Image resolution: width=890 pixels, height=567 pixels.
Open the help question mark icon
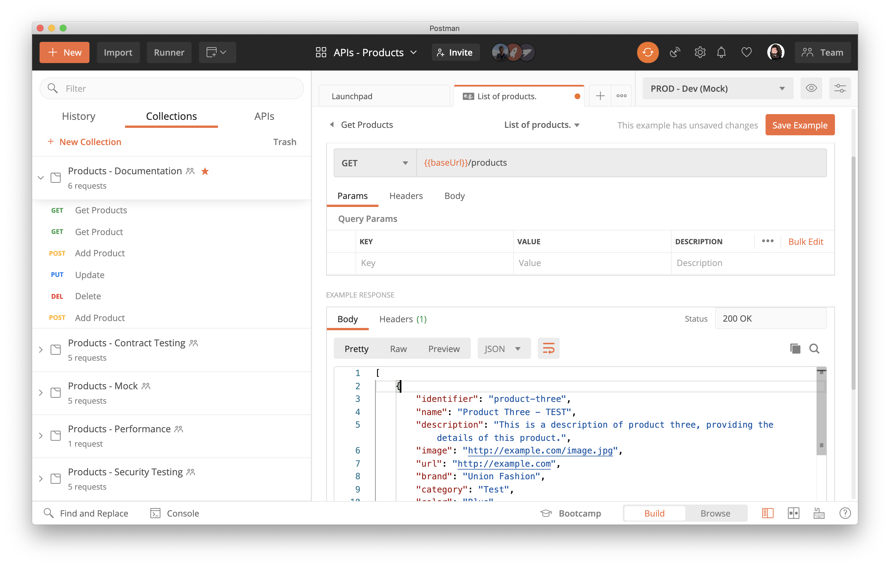point(845,513)
